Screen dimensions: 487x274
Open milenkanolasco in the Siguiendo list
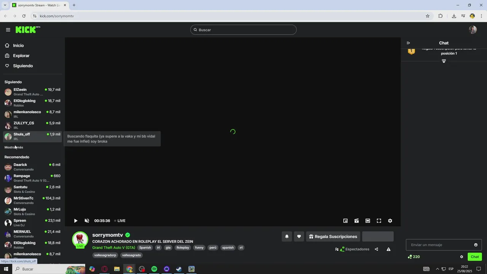32,114
